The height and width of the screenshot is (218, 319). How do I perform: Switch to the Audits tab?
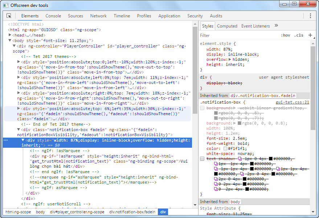coord(216,16)
